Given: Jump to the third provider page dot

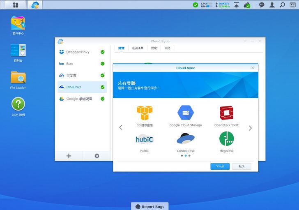Looking at the screenshot, I should pos(189,156).
